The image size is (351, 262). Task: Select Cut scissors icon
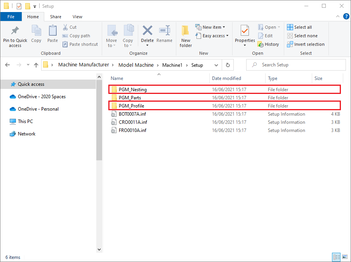65,27
